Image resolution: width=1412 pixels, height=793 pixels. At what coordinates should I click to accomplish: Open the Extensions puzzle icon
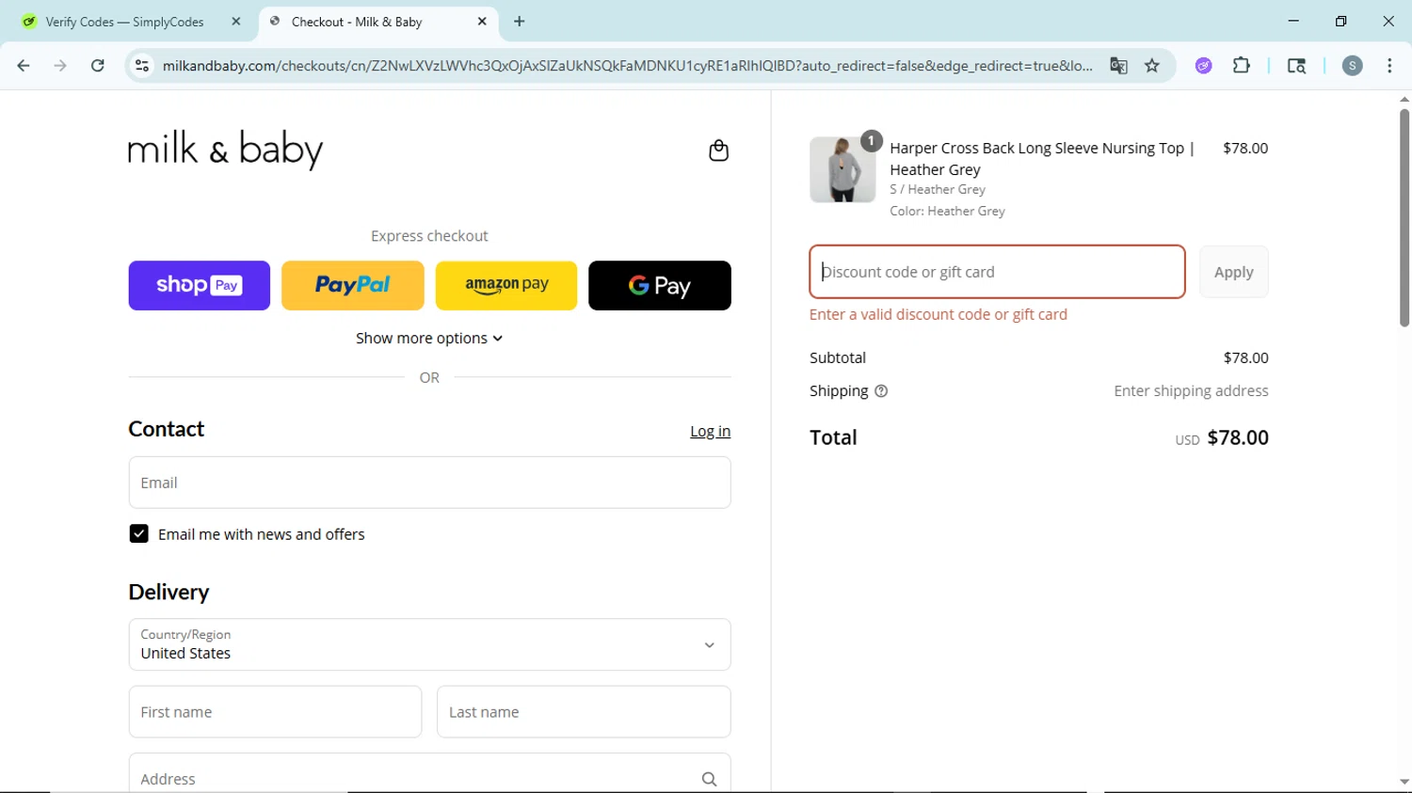click(x=1242, y=66)
